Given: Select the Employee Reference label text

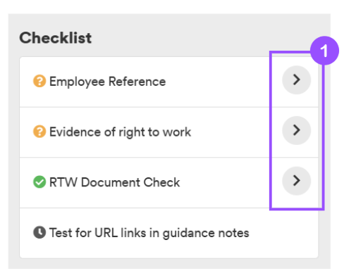Looking at the screenshot, I should click(x=107, y=82).
